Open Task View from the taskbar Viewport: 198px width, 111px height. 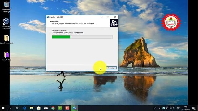(17, 108)
